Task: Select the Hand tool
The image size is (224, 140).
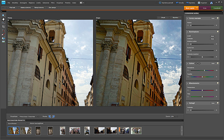Action: (3, 19)
